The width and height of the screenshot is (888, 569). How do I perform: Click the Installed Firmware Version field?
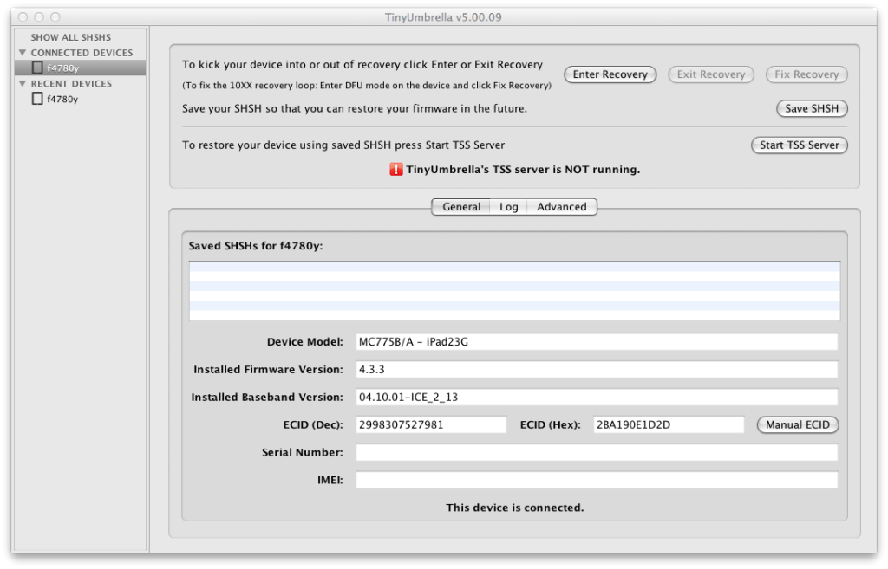coord(597,369)
